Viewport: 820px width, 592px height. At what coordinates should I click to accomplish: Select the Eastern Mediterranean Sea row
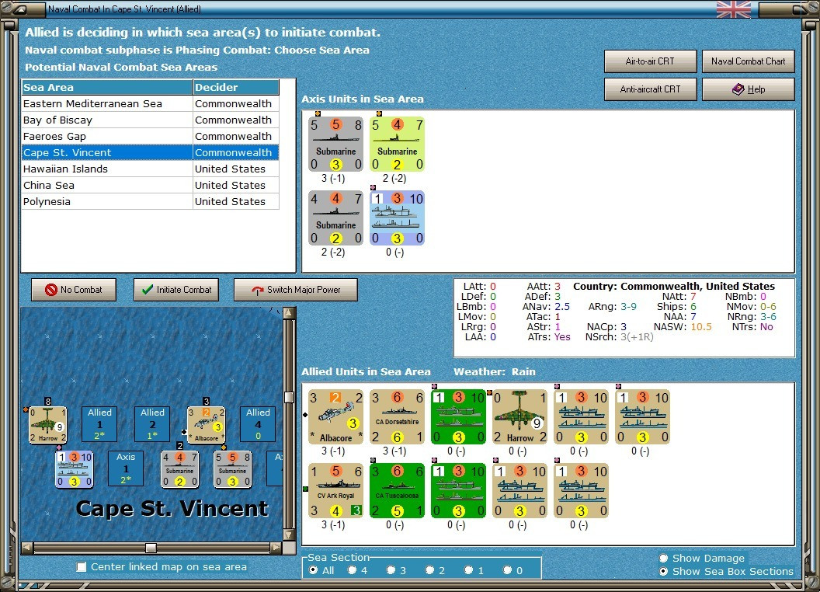[x=150, y=103]
